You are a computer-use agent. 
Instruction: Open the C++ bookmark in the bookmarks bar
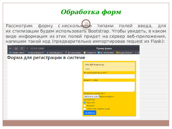[90, 53]
